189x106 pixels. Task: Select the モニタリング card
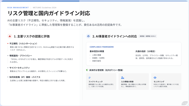click(166, 81)
